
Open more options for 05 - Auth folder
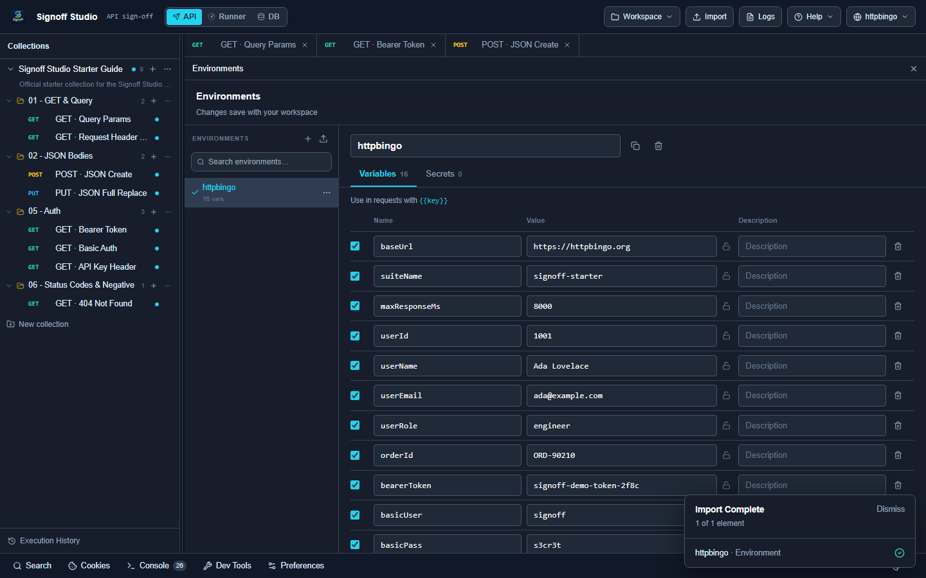[x=168, y=211]
